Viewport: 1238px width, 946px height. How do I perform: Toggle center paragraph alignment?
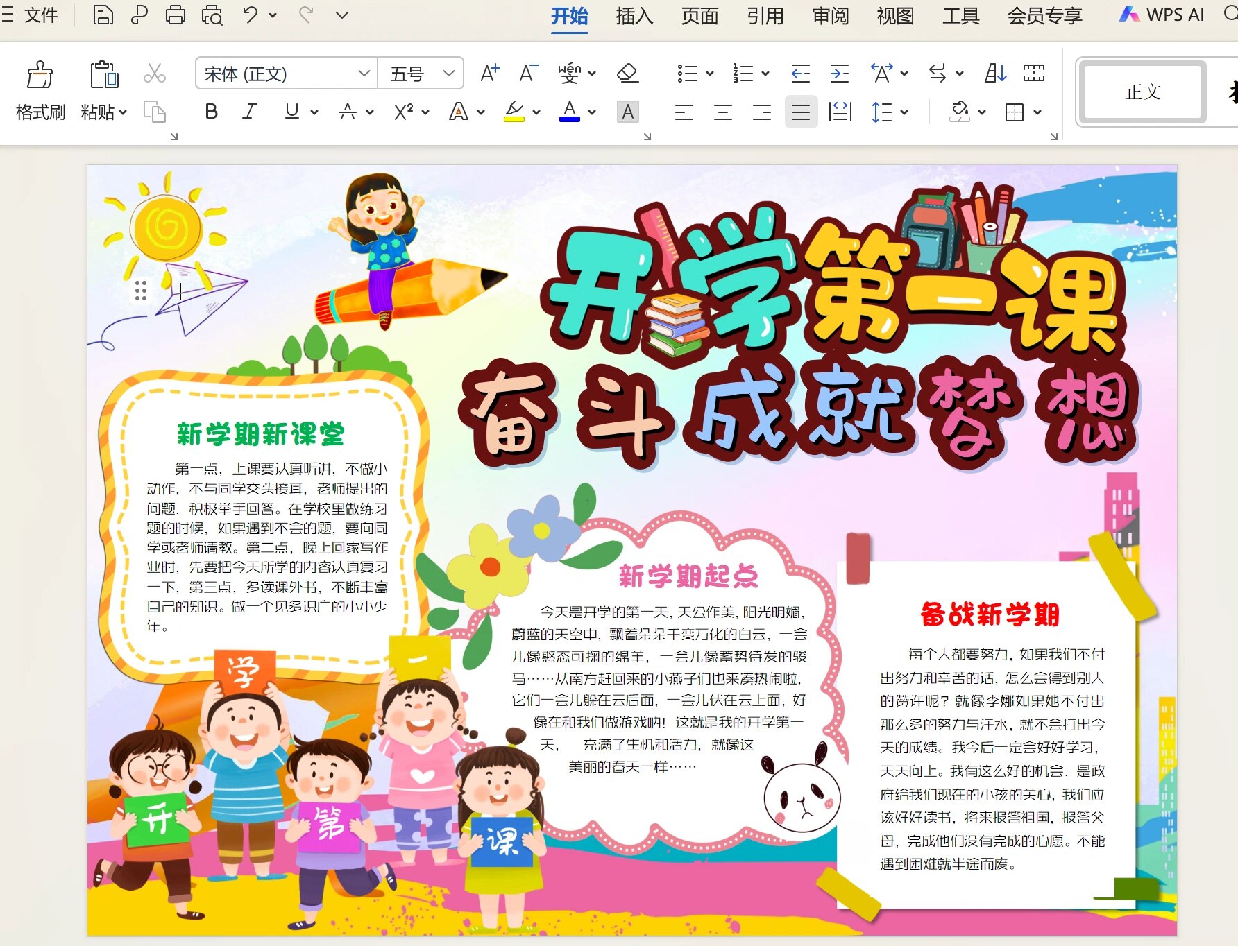[x=722, y=112]
